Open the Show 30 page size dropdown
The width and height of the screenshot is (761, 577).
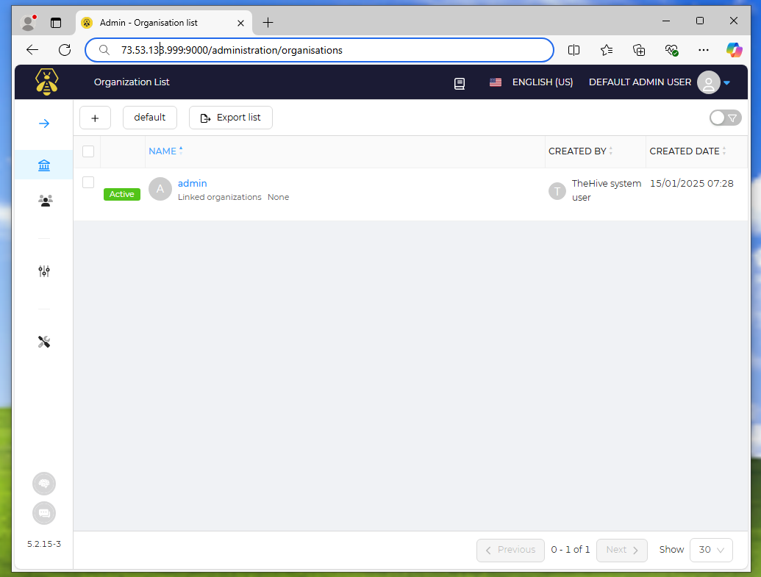[711, 550]
